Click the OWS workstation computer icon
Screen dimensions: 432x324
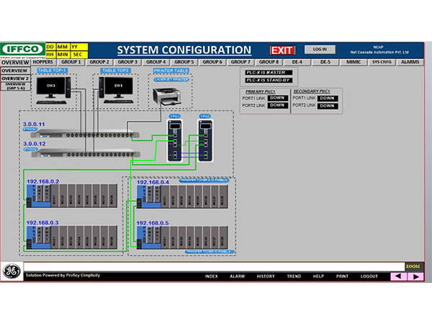coord(49,91)
